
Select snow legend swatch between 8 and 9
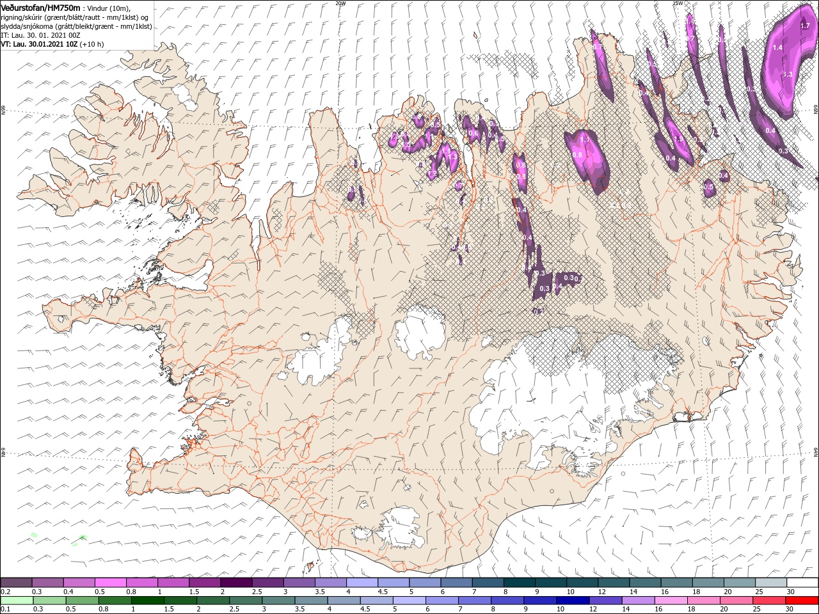(x=520, y=583)
